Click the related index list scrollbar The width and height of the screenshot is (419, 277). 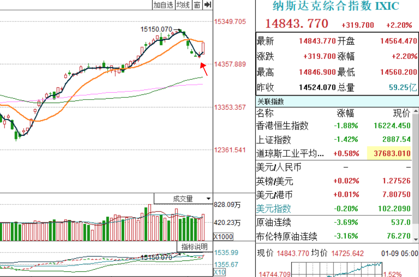pyautogui.click(x=415, y=175)
